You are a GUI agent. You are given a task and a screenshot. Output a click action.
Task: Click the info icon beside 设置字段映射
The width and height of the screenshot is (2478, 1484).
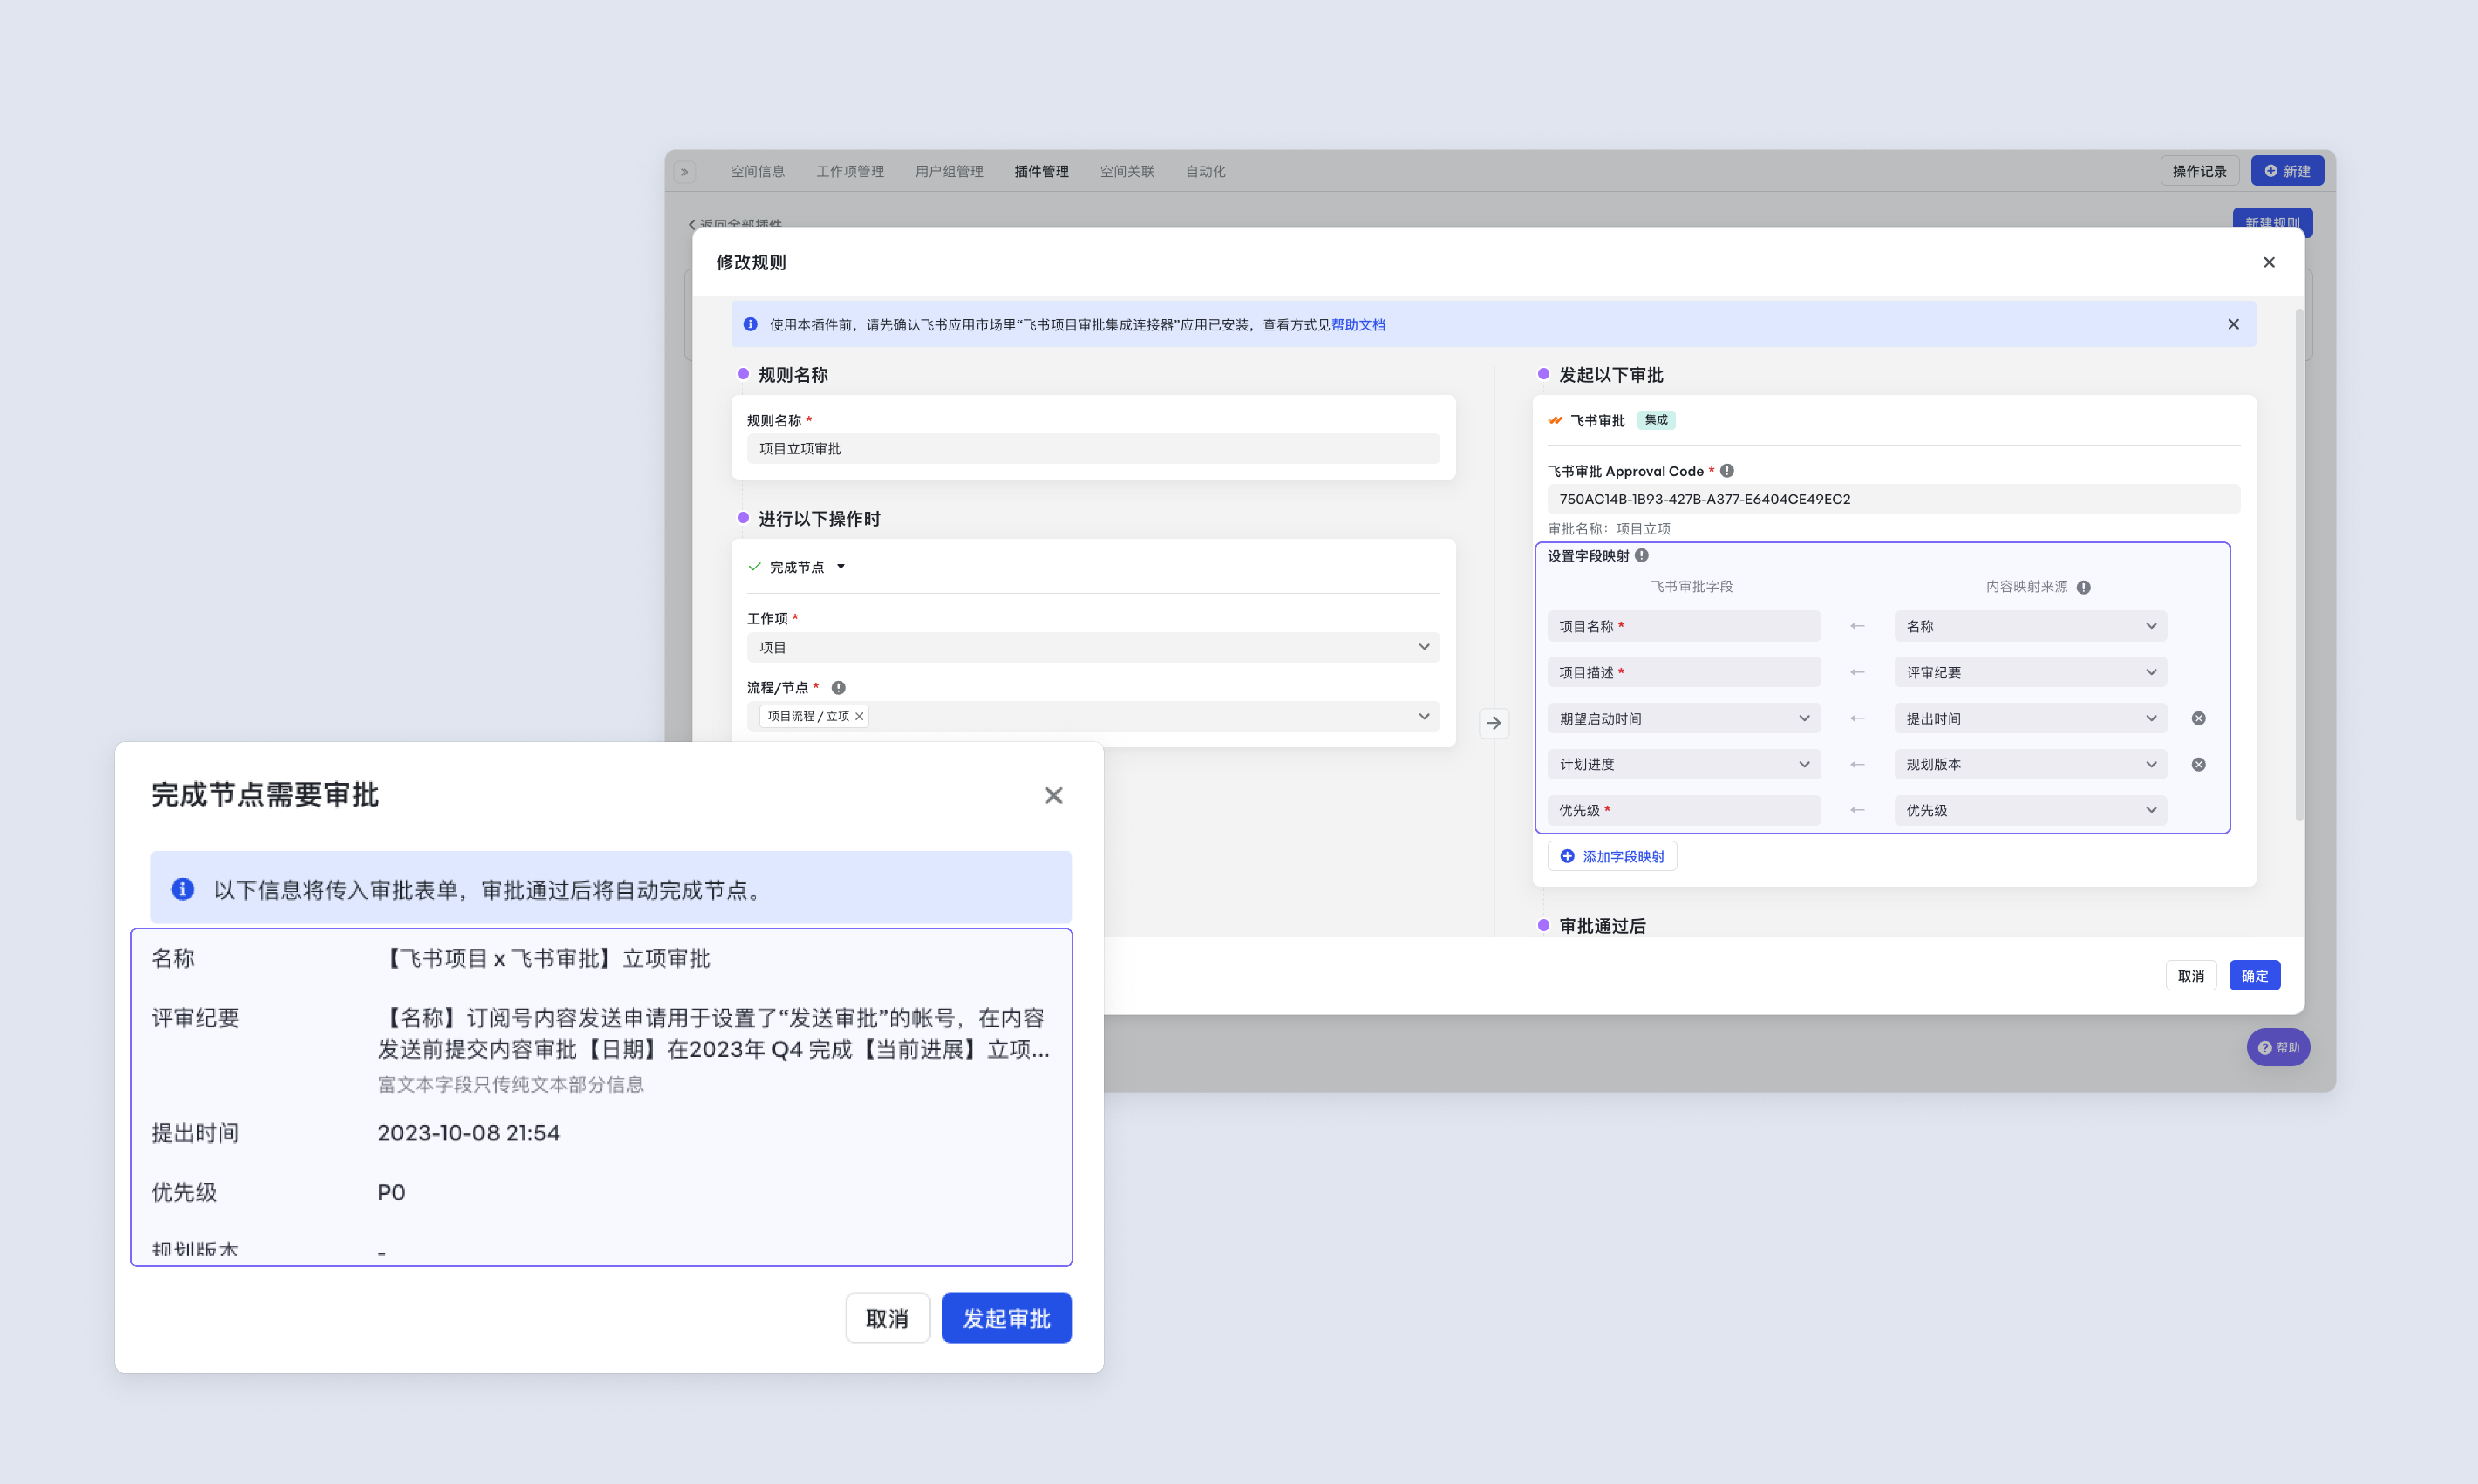coord(1642,556)
